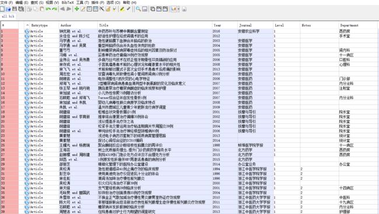This screenshot has height=214, width=379.
Task: Sort by the Year column header
Action: 224,26
